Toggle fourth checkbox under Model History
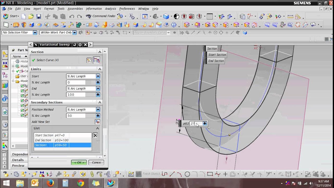334x188 pixels. click(22, 101)
